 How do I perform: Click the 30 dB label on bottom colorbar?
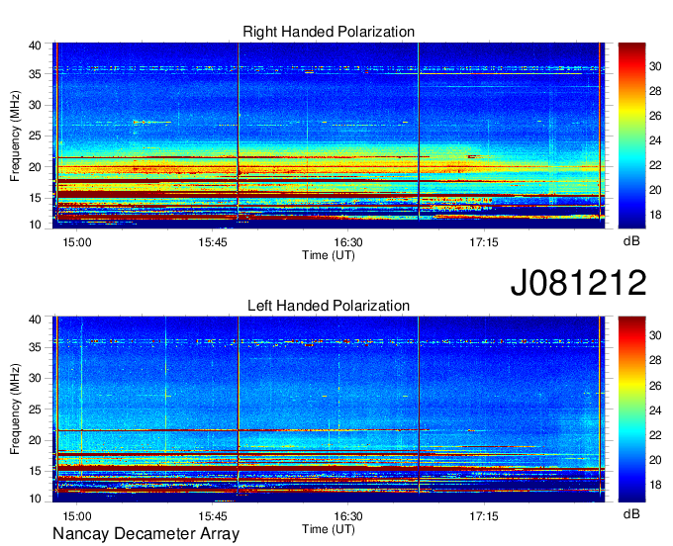pos(655,335)
